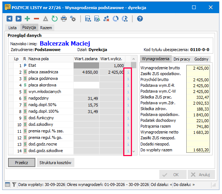222x194 pixels.
Task: Select the dod.szkodliwy row name
Action: (41, 124)
